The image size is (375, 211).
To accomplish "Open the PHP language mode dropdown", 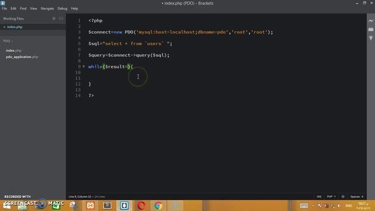I will tap(331, 197).
